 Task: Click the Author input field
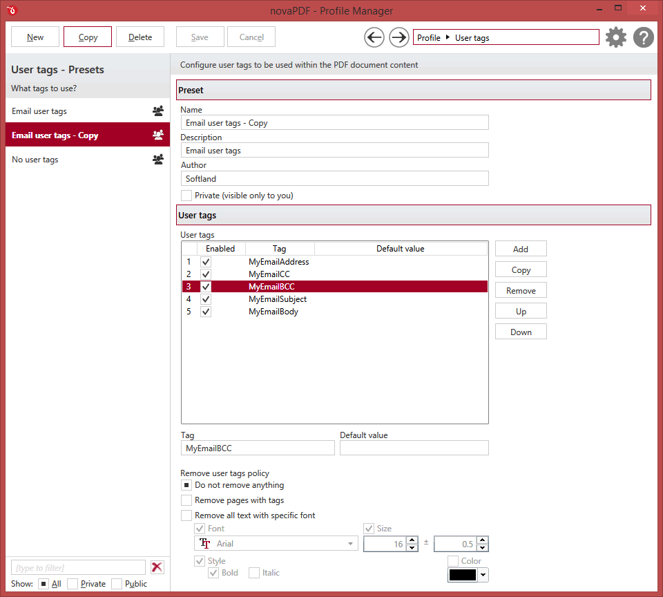tap(335, 178)
